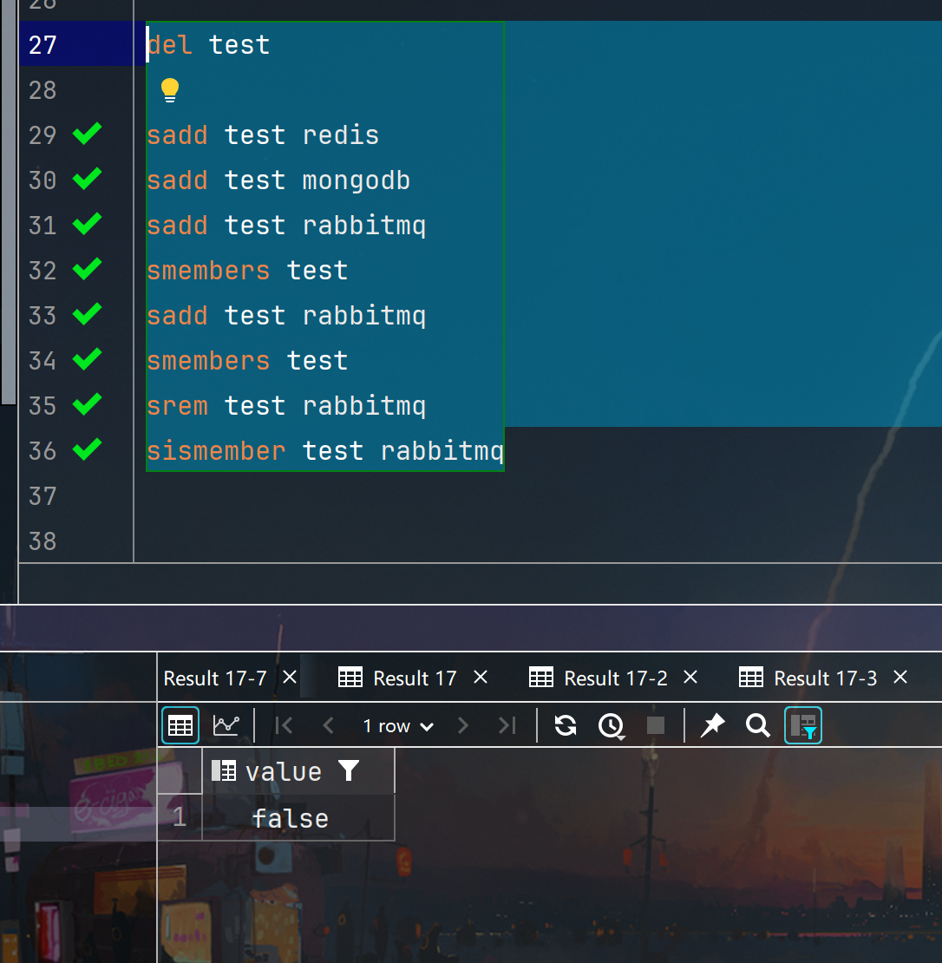Click 'sadd test rabbitmq' on line 31
Image resolution: width=942 pixels, height=963 pixels.
pos(286,226)
